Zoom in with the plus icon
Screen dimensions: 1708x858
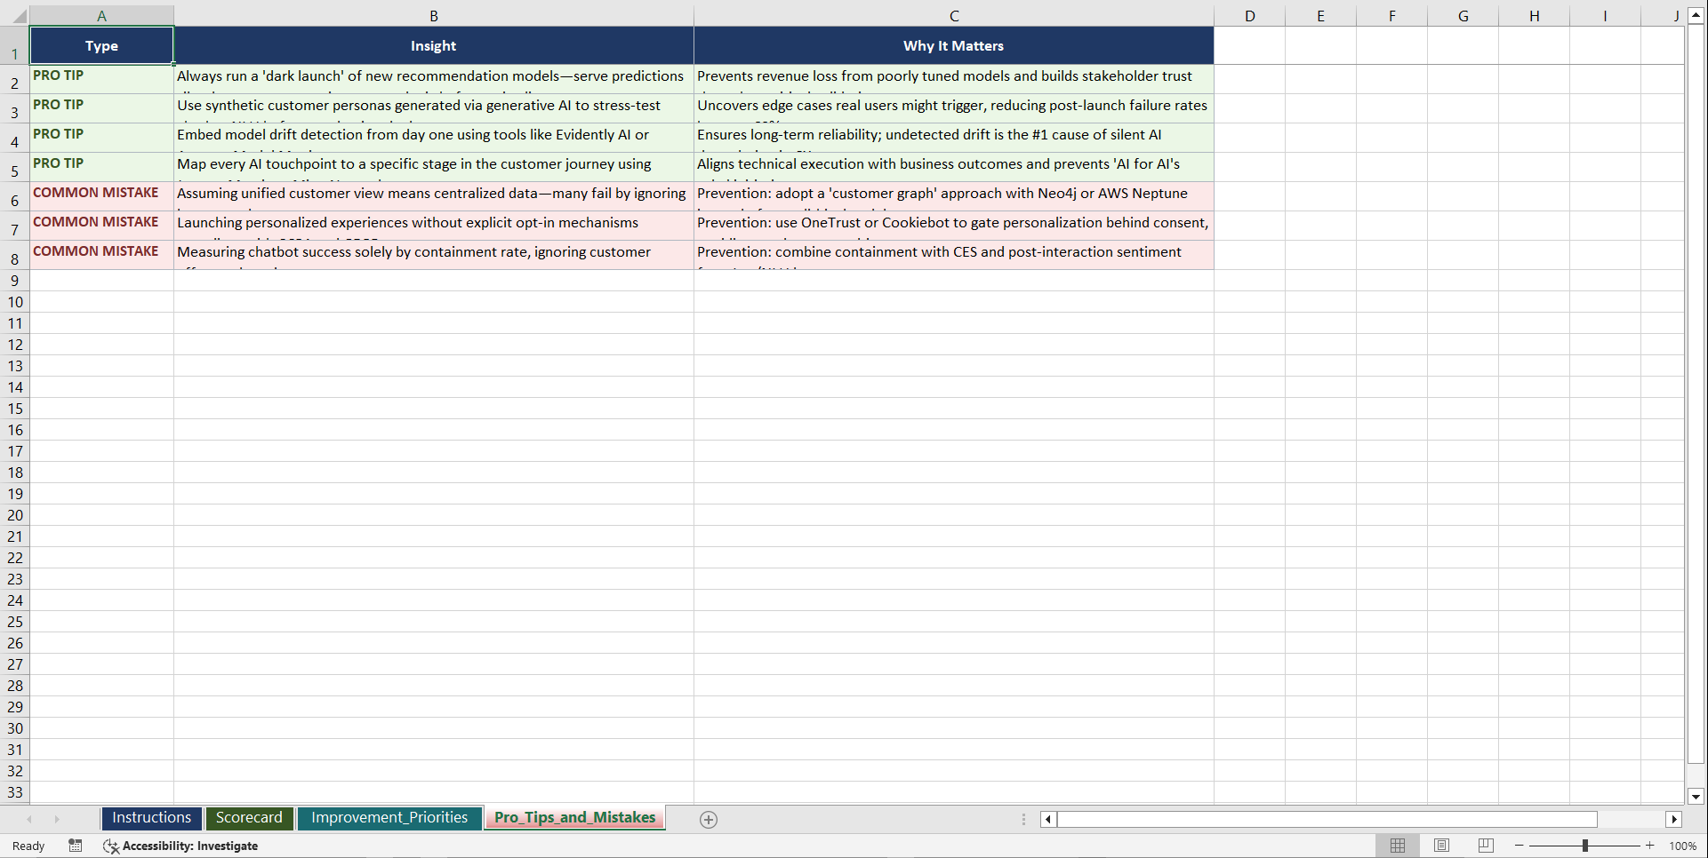click(1649, 846)
